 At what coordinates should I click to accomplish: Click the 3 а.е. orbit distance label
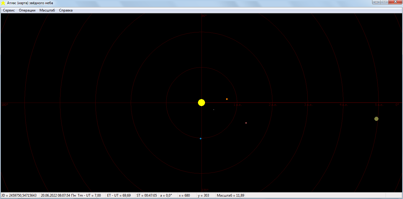tap(308, 105)
